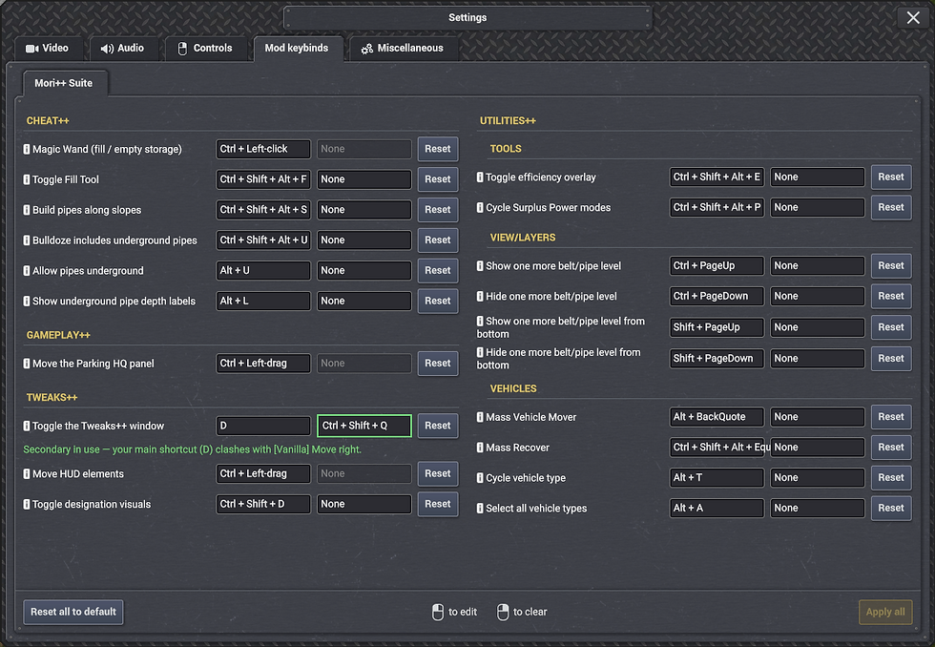
Task: Edit primary keybind Ctrl + Left-click for Magic Wand
Action: [x=263, y=149]
